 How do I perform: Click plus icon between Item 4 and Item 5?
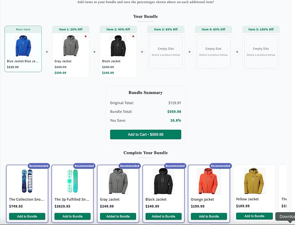point(237,52)
